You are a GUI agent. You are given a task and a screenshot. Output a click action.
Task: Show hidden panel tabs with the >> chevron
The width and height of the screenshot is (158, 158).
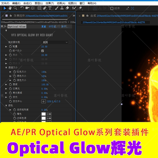[x=74, y=16]
